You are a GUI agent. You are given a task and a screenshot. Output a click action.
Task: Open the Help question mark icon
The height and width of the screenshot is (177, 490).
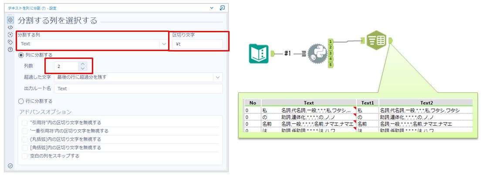point(10,49)
